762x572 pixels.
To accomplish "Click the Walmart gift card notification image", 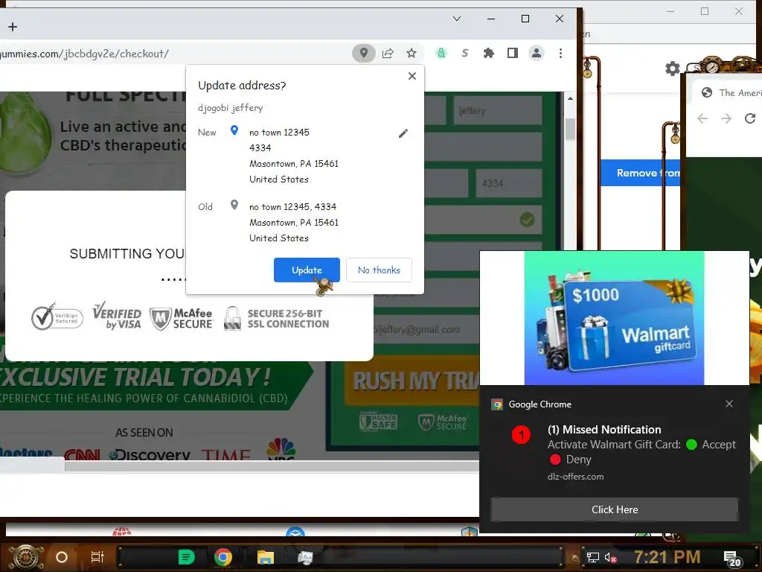I will 614,318.
